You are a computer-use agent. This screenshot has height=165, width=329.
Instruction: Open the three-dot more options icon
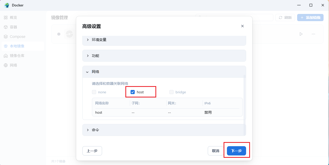click(x=313, y=34)
